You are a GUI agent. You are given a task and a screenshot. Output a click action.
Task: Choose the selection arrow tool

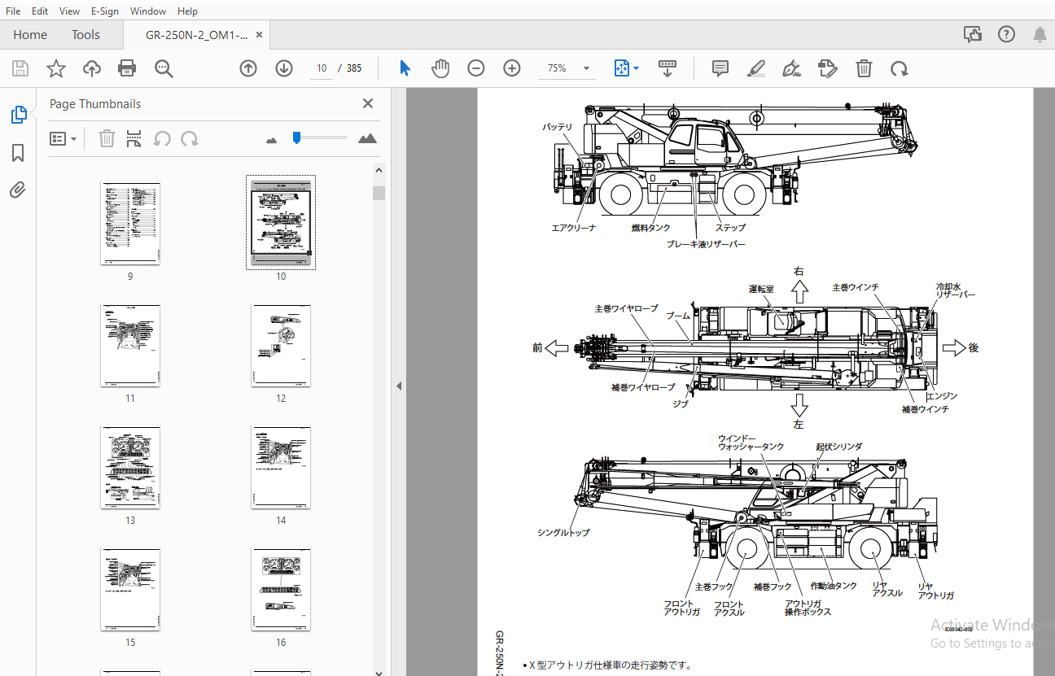click(x=405, y=68)
